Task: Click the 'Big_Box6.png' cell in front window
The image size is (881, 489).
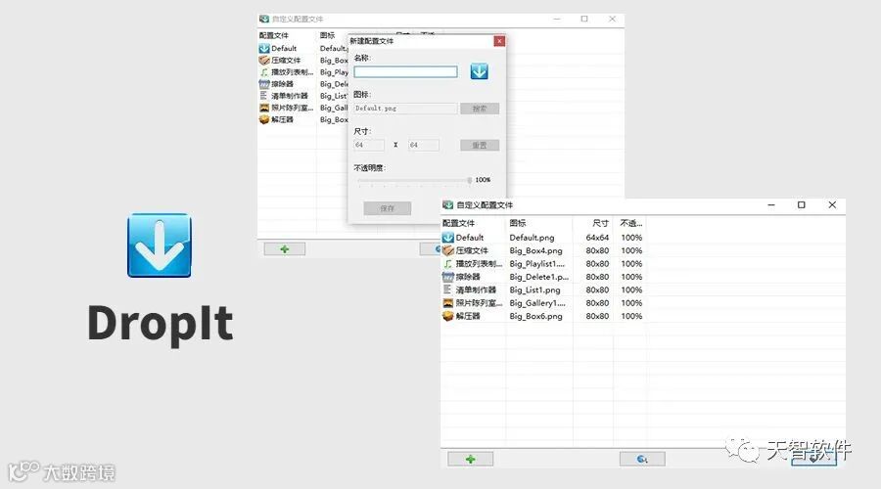Action: pyautogui.click(x=536, y=316)
